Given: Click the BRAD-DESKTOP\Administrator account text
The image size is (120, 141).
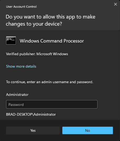Looking at the screenshot, I should (31, 115).
